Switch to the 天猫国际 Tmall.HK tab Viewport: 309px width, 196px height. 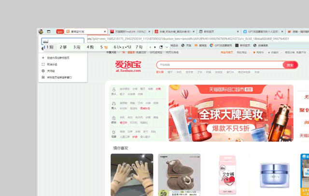[x=130, y=31]
